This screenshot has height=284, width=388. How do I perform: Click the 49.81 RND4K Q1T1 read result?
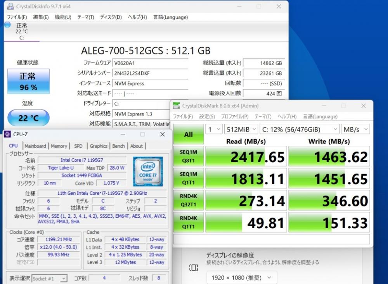pos(246,222)
